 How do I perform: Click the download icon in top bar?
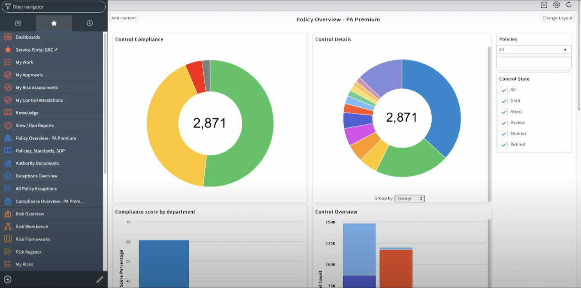(x=544, y=5)
